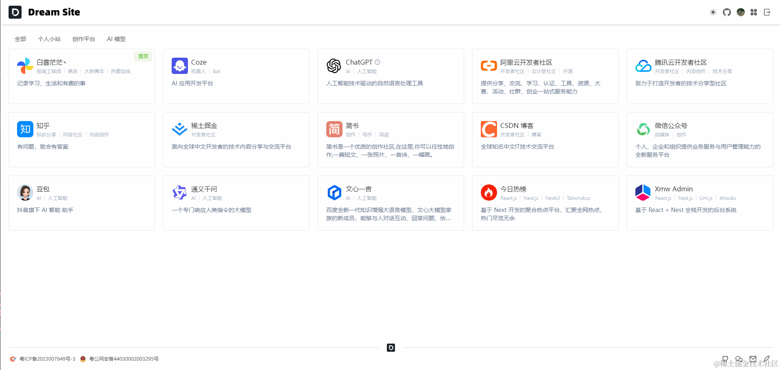Image resolution: width=781 pixels, height=370 pixels.
Task: Open the 今日热榜 card title
Action: 513,189
